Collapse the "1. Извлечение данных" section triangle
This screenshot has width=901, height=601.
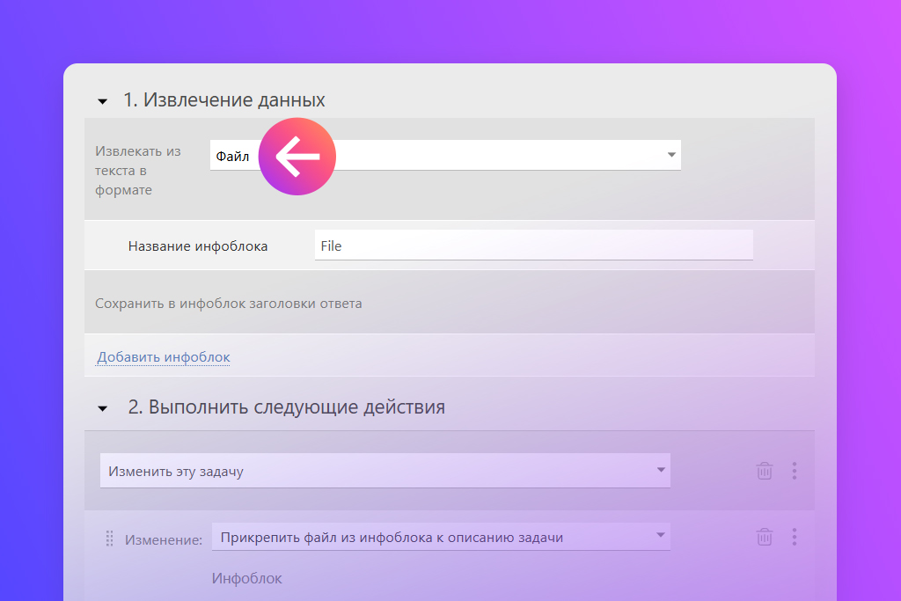103,102
